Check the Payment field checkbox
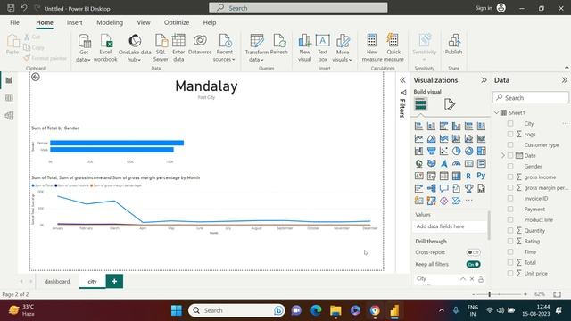The height and width of the screenshot is (321, 571). [x=510, y=209]
